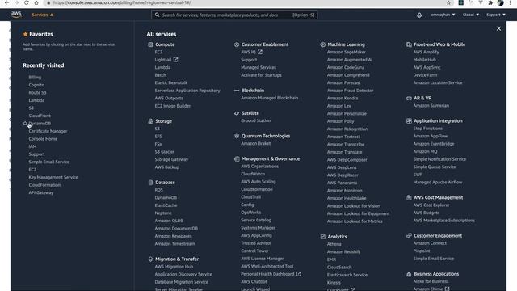The image size is (517, 291).
Task: Click the Customer Enablement category icon
Action: [x=237, y=44]
